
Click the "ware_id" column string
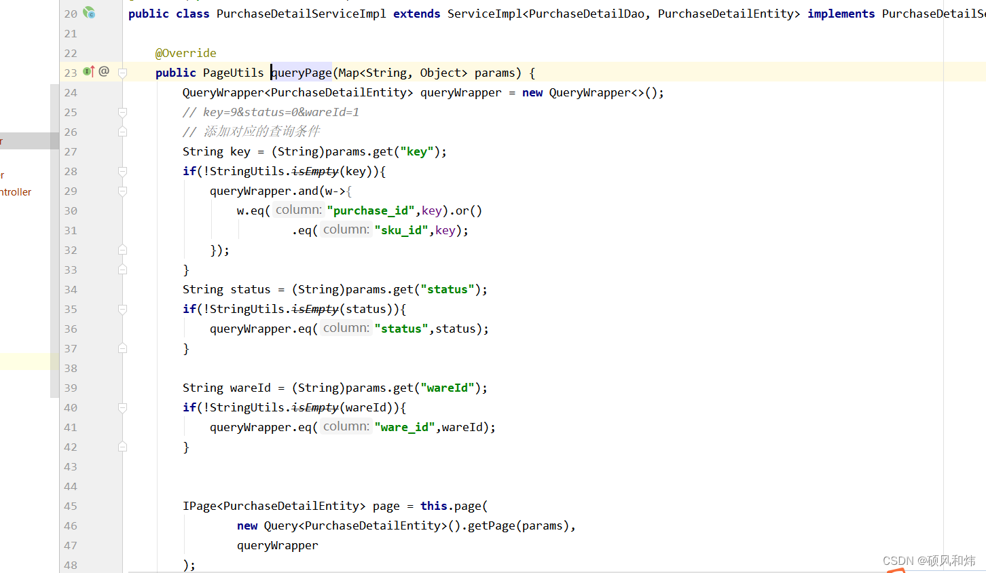pos(405,427)
